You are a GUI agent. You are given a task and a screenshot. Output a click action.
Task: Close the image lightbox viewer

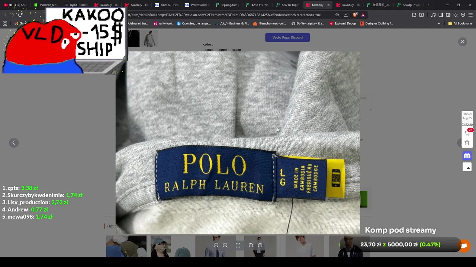(463, 42)
